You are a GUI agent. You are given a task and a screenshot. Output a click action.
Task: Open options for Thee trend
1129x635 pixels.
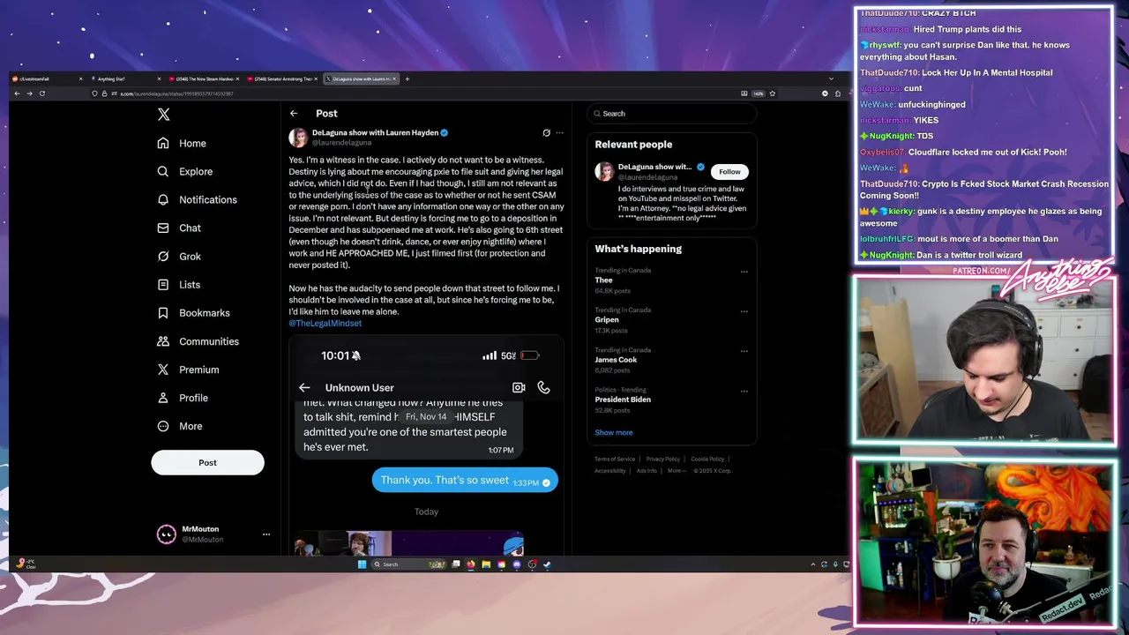coord(744,272)
